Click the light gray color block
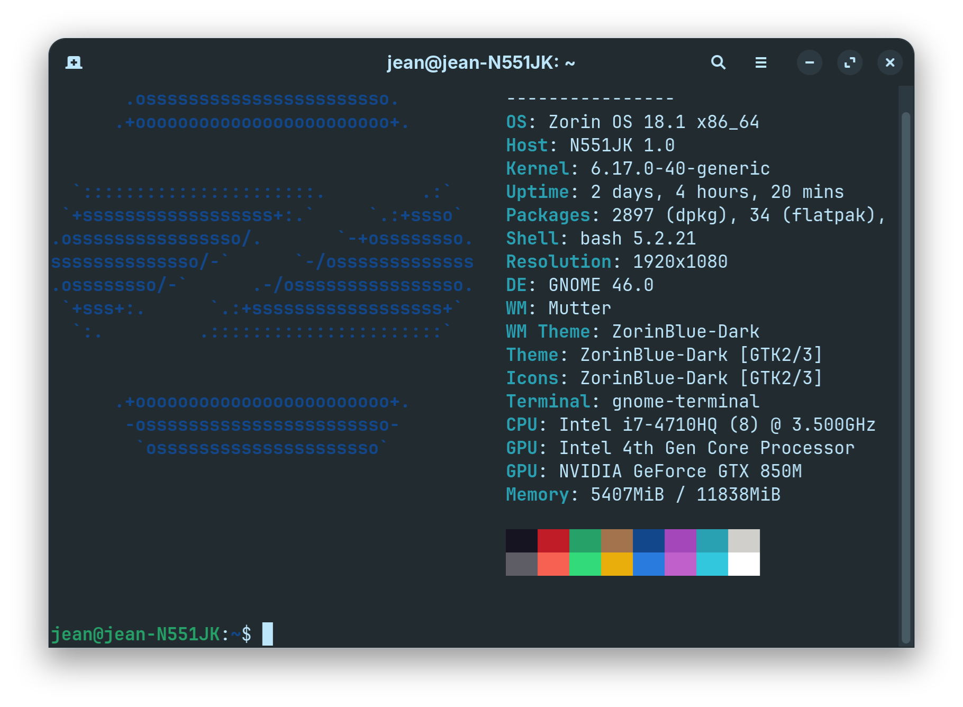Screen dimensions: 963x707 744,541
